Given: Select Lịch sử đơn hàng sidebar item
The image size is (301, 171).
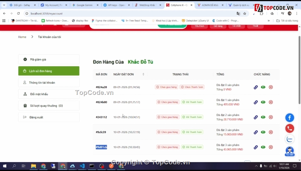Looking at the screenshot, I should pos(49,71).
